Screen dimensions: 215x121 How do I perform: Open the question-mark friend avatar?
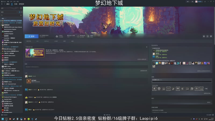coord(154,51)
